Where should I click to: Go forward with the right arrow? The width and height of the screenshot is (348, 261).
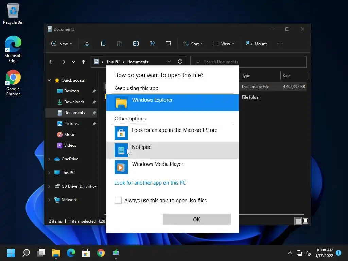pyautogui.click(x=63, y=62)
